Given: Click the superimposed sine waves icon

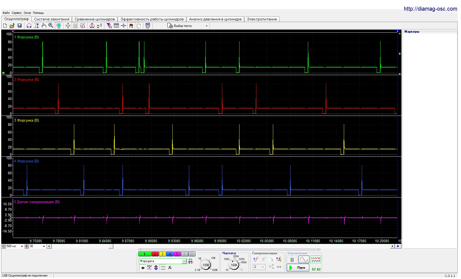Looking at the screenshot, I should pyautogui.click(x=83, y=26).
